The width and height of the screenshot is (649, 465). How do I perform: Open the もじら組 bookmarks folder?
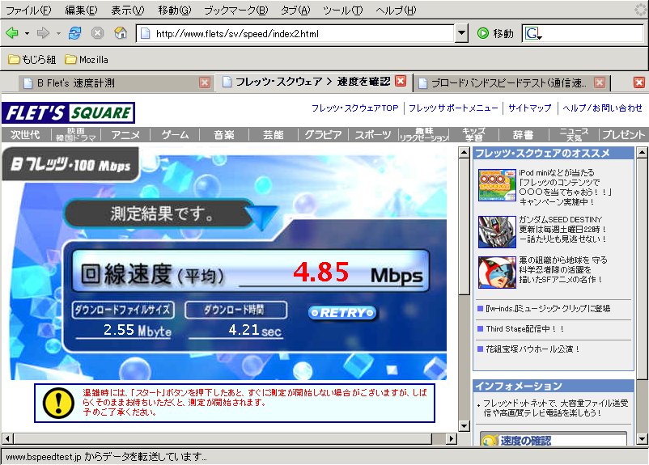32,60
